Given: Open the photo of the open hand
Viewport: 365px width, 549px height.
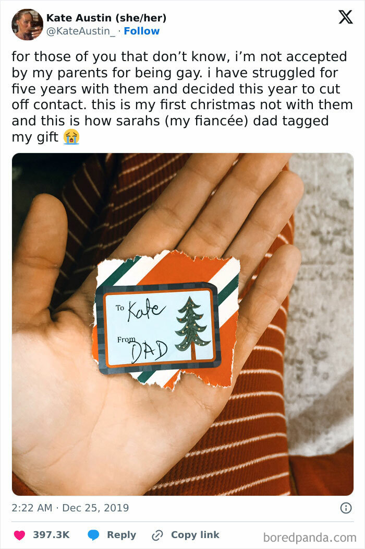Looking at the screenshot, I should [x=183, y=324].
